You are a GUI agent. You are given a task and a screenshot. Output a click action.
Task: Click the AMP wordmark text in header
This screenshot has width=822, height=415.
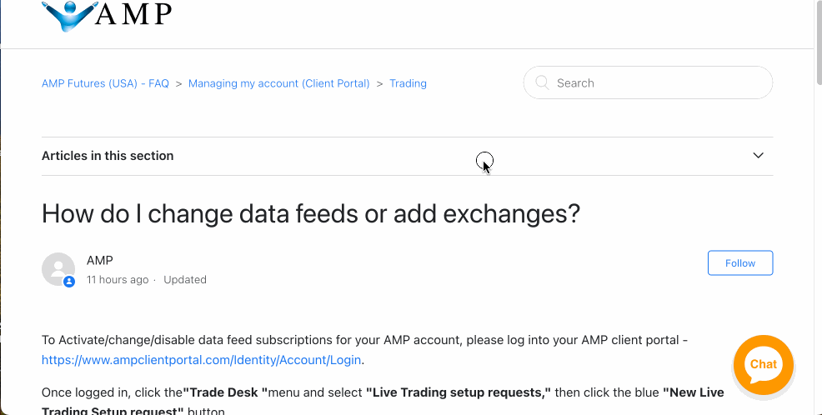click(133, 15)
